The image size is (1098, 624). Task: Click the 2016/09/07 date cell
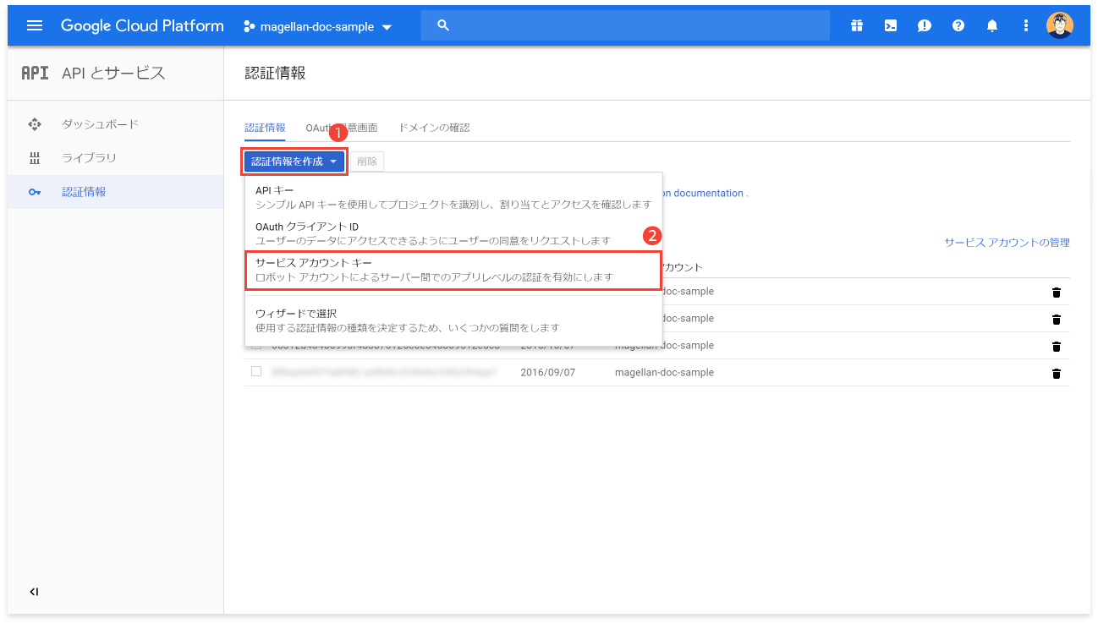tap(547, 373)
